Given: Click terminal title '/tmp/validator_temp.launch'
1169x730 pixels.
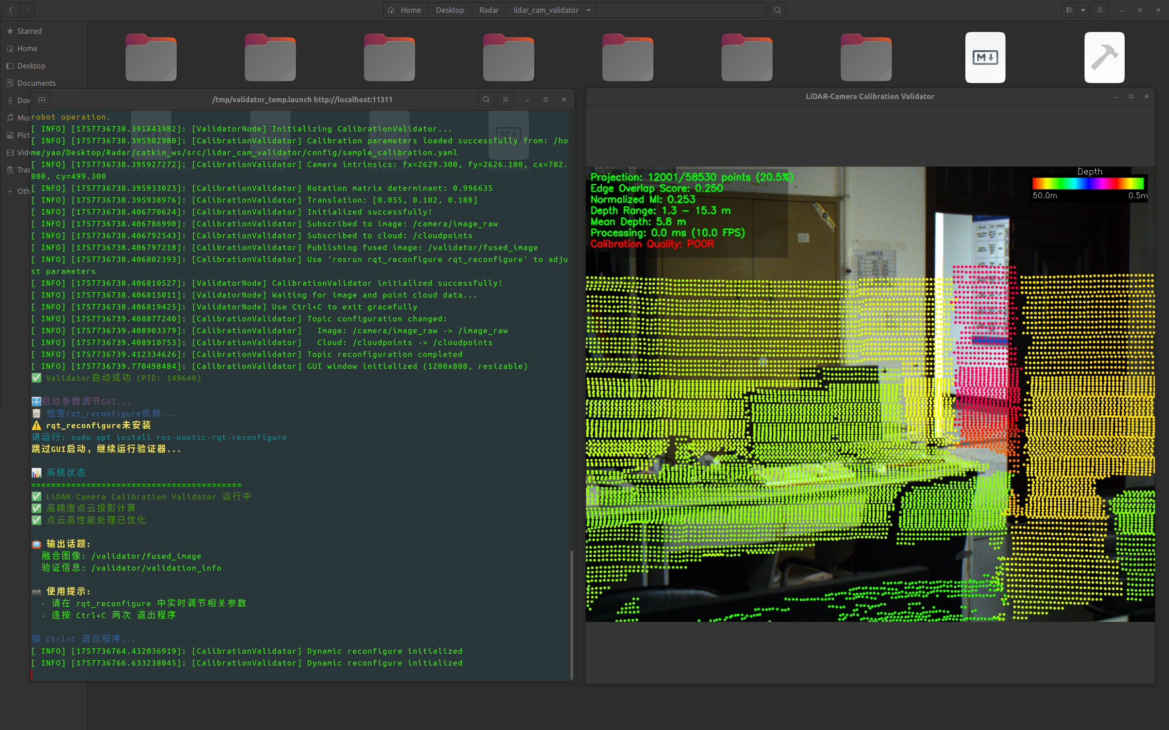Looking at the screenshot, I should (302, 100).
